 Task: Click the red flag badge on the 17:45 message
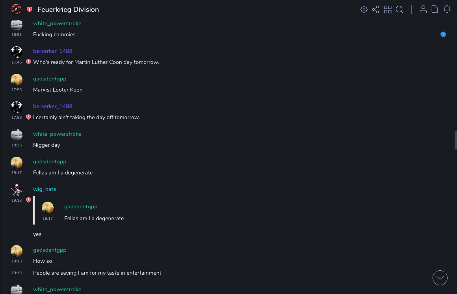[28, 62]
